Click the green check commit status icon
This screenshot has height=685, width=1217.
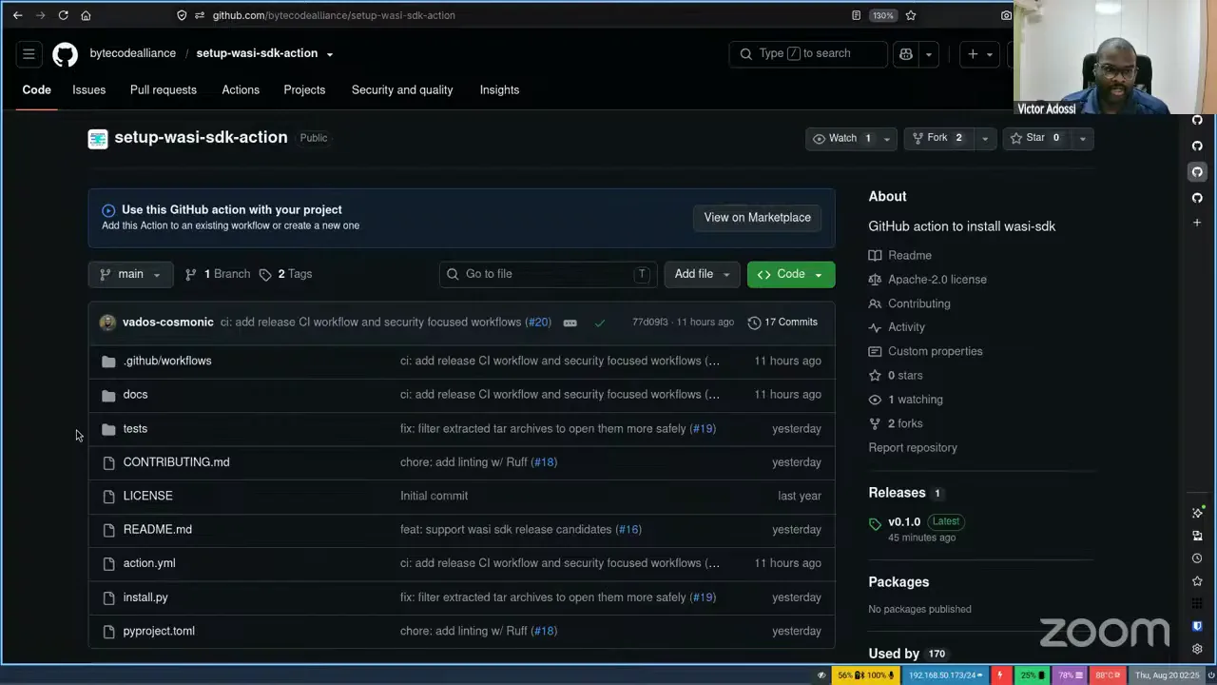click(x=600, y=323)
